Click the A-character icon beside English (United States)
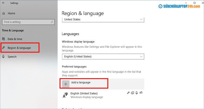Screen dimensions: 204x109 pyautogui.click(x=66, y=95)
